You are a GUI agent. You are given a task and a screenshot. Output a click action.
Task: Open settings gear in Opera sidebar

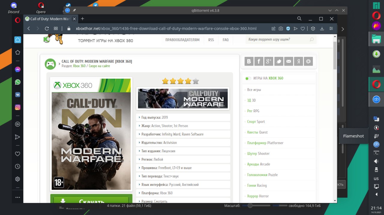click(x=18, y=179)
